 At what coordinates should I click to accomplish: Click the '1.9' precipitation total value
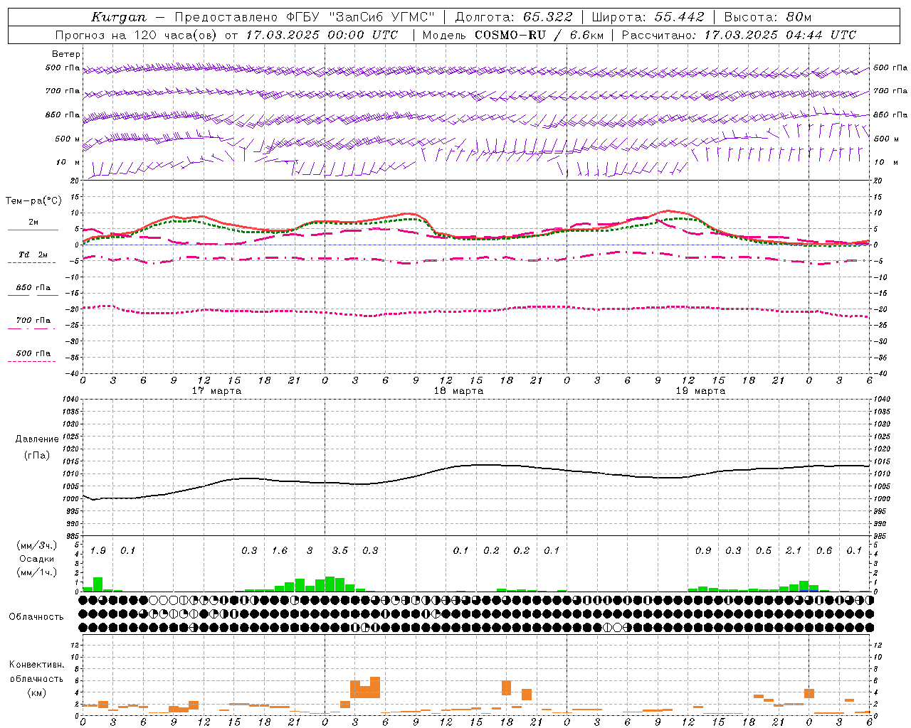(x=98, y=550)
